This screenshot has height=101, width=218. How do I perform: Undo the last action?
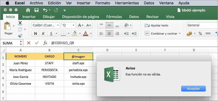pos(45,10)
